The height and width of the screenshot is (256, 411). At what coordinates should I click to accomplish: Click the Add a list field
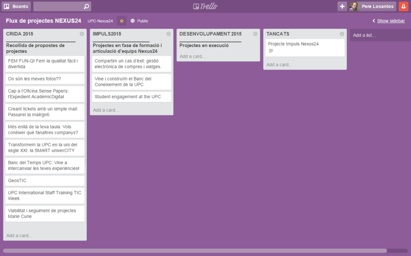pyautogui.click(x=380, y=35)
